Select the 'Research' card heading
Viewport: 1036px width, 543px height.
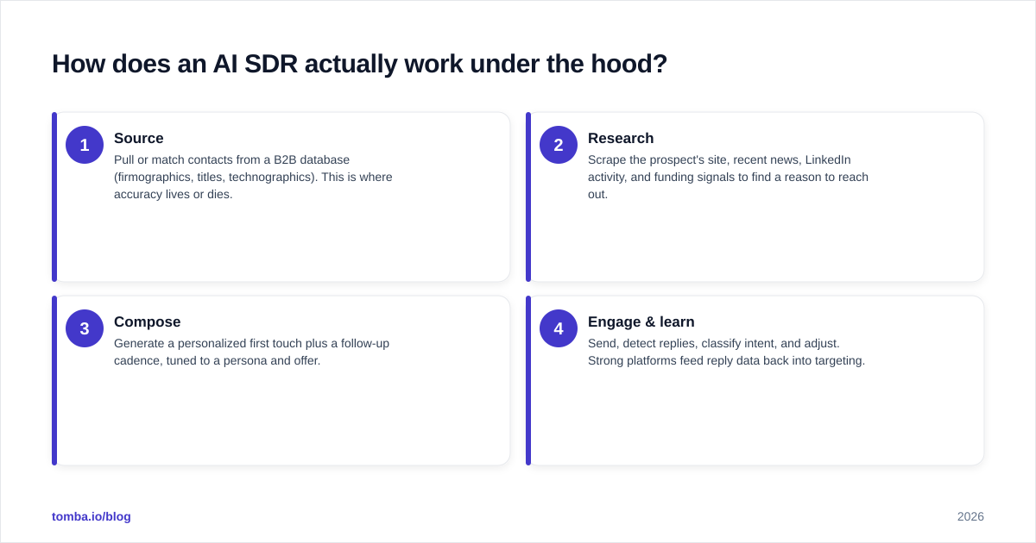(x=621, y=138)
